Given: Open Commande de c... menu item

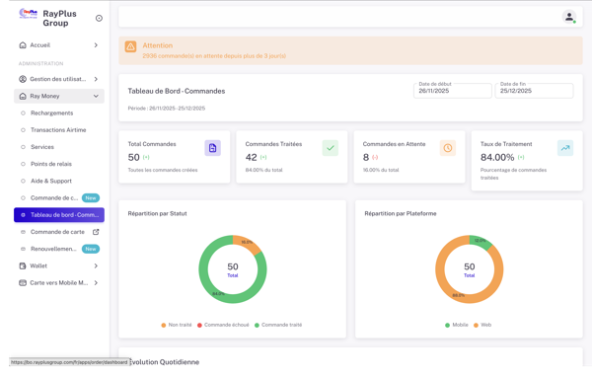Looking at the screenshot, I should coord(59,198).
